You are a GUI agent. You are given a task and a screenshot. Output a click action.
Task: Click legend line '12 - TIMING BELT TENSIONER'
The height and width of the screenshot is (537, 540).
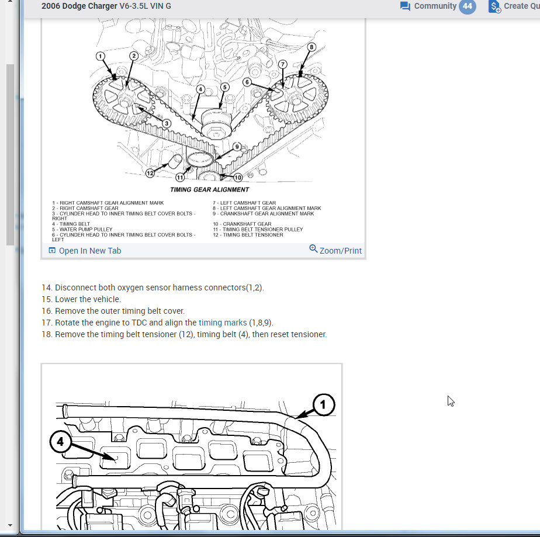pos(248,235)
